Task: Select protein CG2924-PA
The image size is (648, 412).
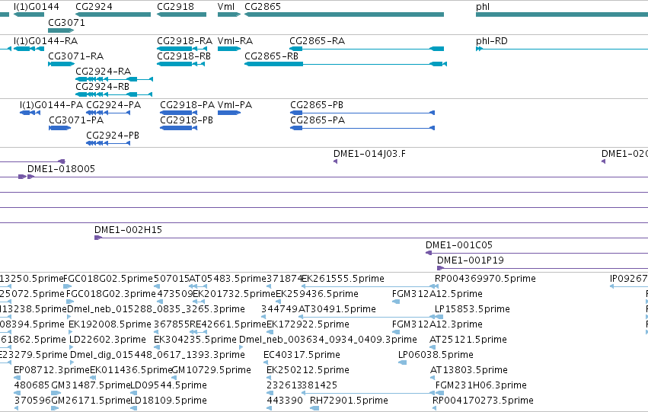Action: point(108,113)
